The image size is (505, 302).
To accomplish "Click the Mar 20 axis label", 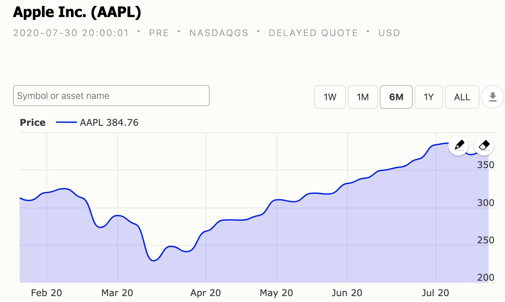I will [117, 293].
